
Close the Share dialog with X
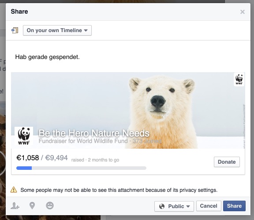coord(243,12)
